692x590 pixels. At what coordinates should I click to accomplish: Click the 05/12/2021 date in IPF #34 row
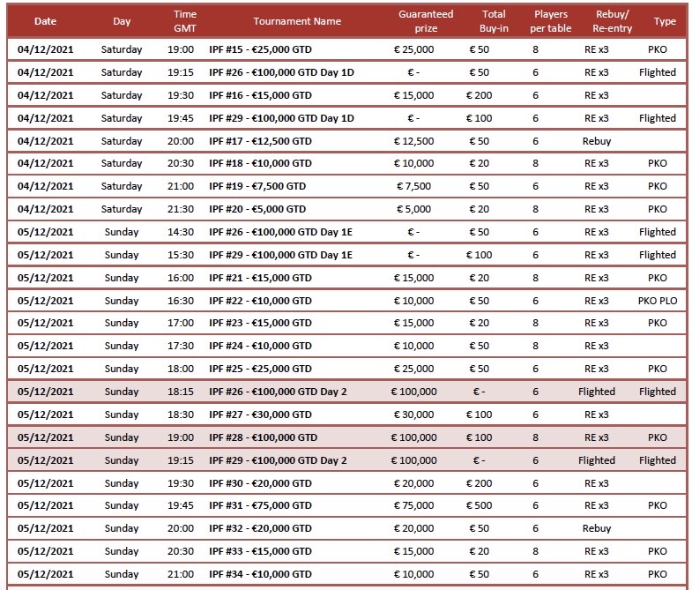pyautogui.click(x=46, y=575)
